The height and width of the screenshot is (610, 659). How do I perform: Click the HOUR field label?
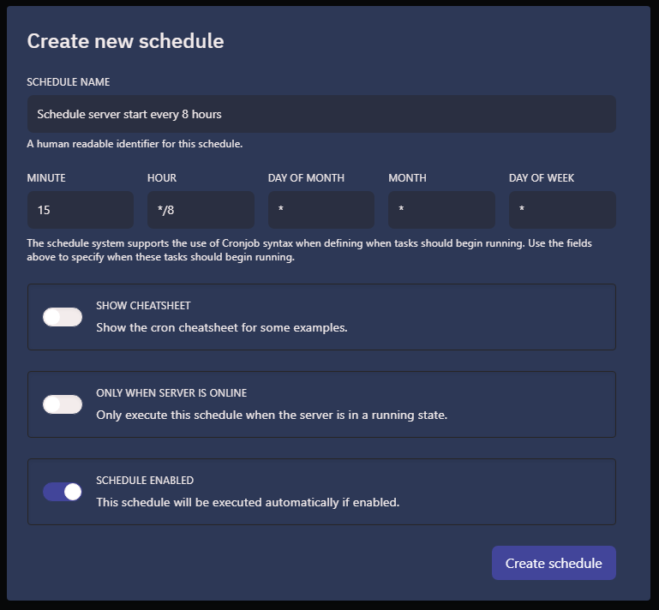pos(162,178)
